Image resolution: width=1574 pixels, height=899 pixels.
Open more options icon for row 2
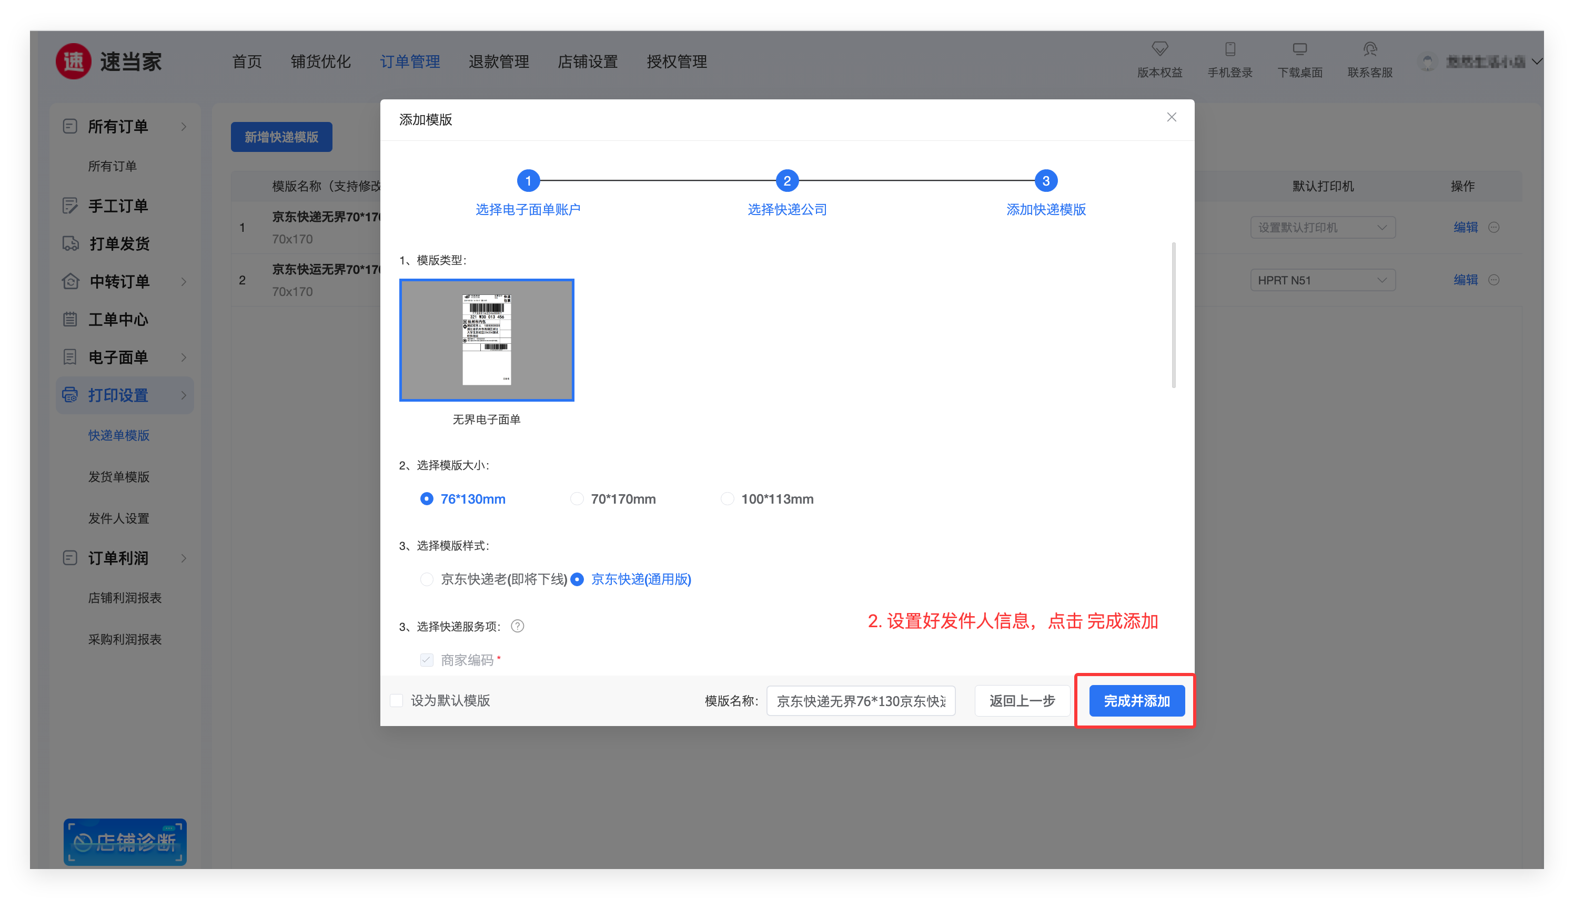pyautogui.click(x=1494, y=280)
